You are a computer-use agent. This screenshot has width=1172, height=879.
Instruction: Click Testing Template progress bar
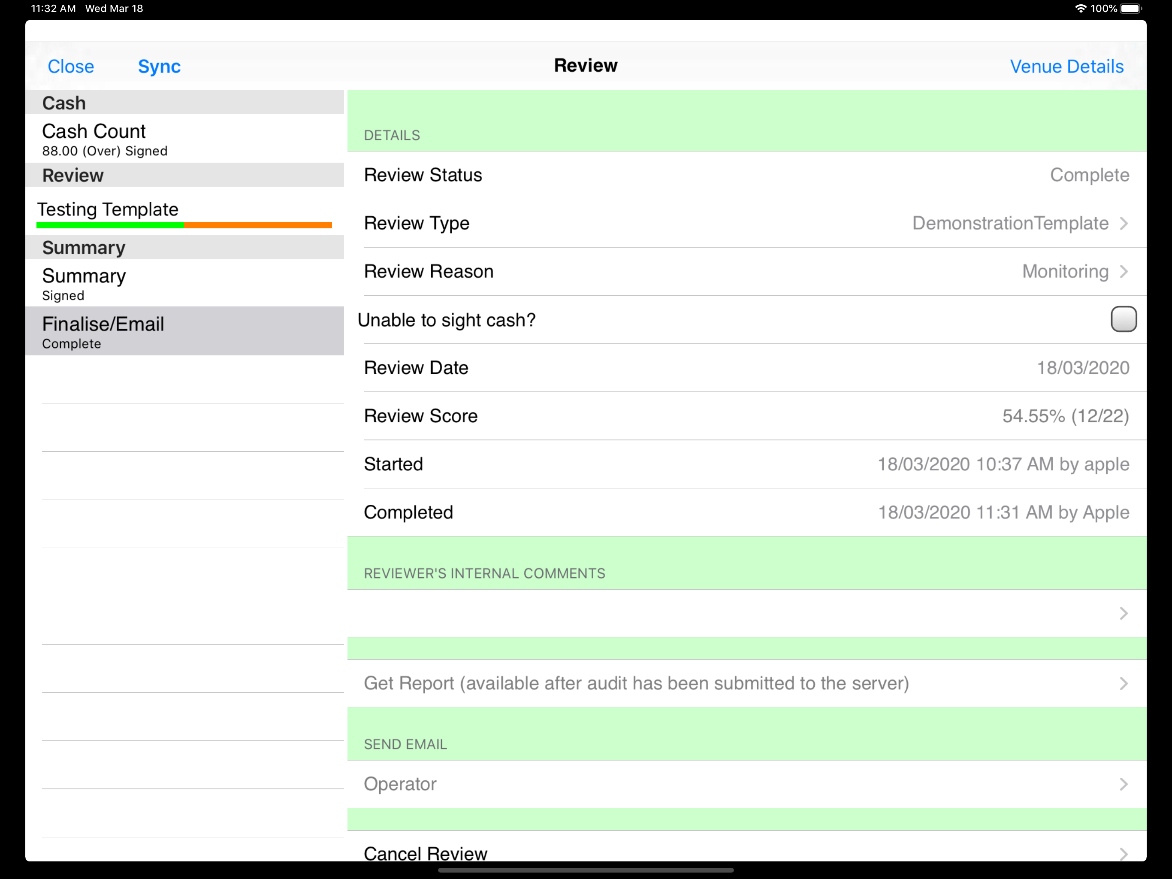tap(184, 225)
